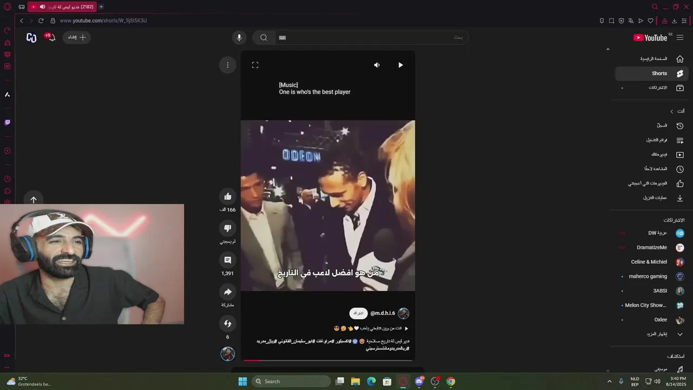Open the sound source thumbnail below remix
Image resolution: width=693 pixels, height=390 pixels.
[227, 354]
